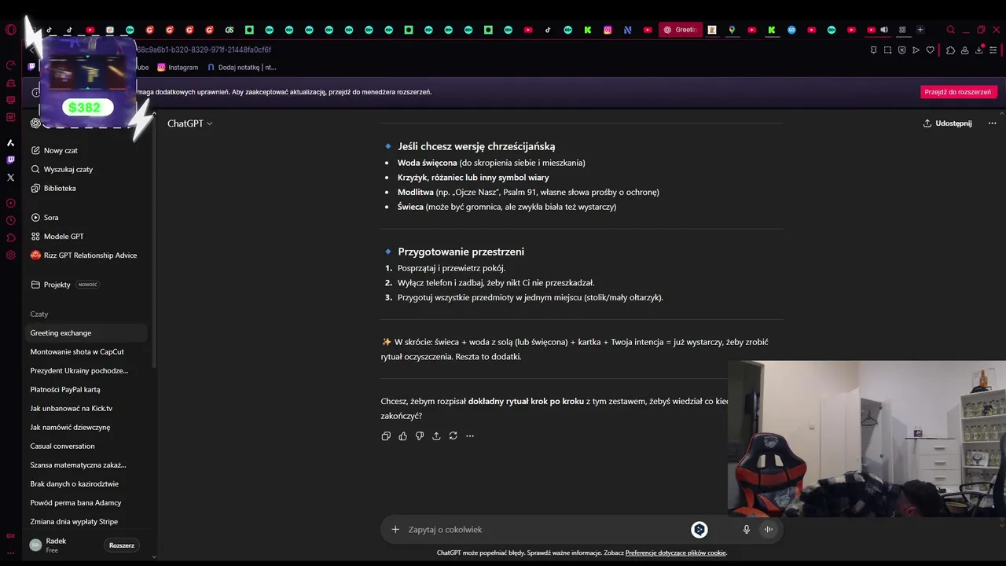This screenshot has width=1006, height=566.
Task: Open Rizz GPT Relationship Advice
Action: (x=86, y=255)
